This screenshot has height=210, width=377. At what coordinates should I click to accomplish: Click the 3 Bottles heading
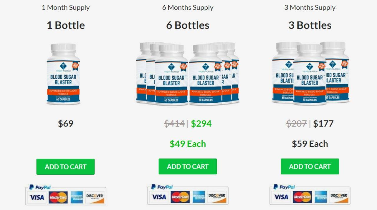point(310,25)
